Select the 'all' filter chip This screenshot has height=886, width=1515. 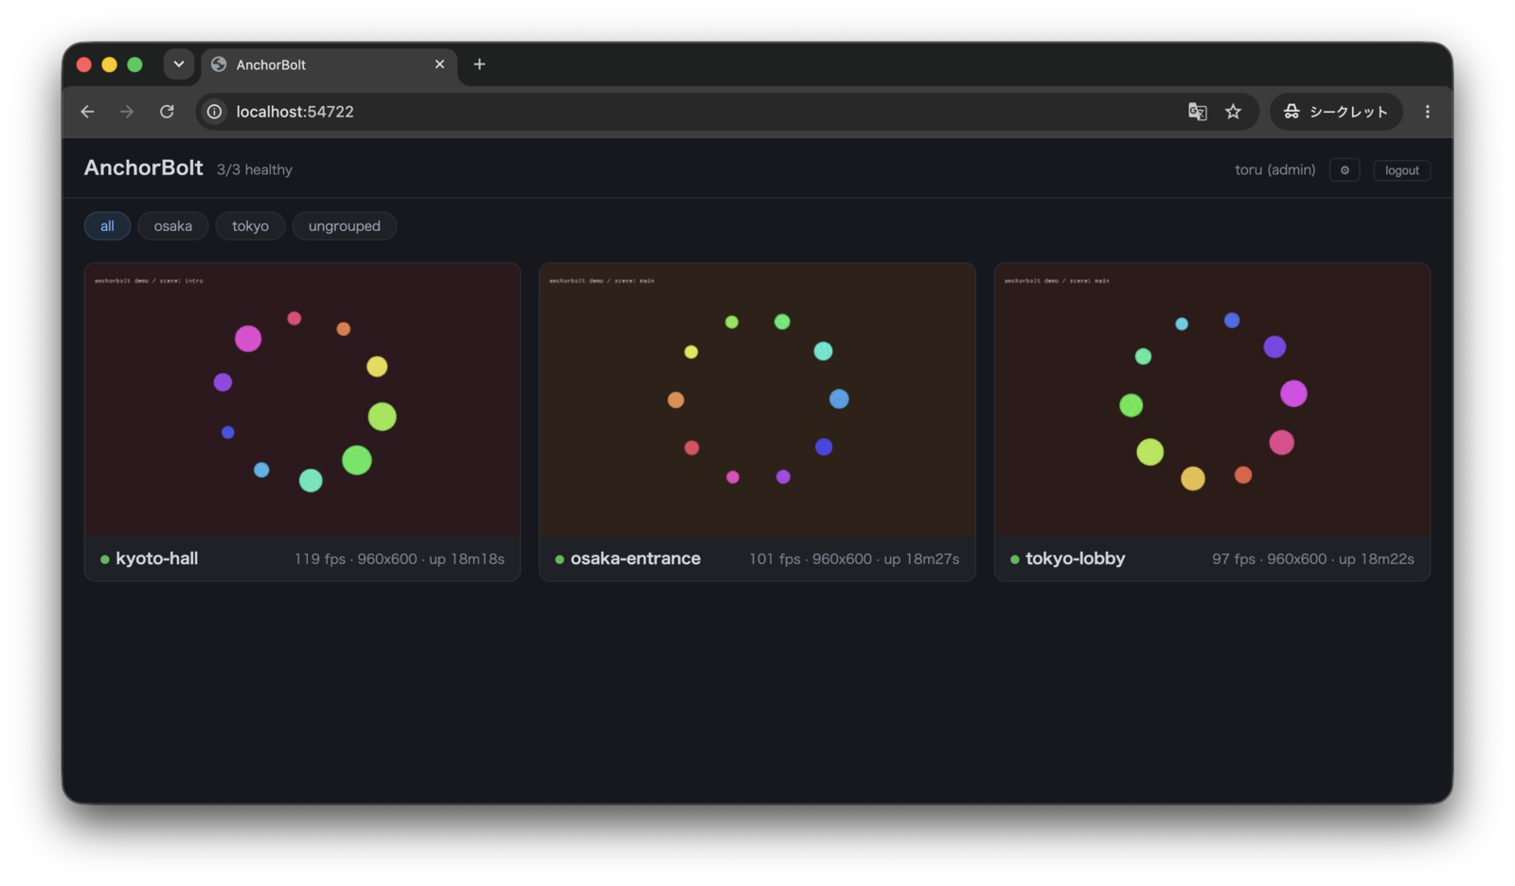coord(107,226)
